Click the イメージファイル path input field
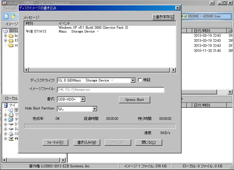Viewport: 234px width, 170px height. pos(111,90)
